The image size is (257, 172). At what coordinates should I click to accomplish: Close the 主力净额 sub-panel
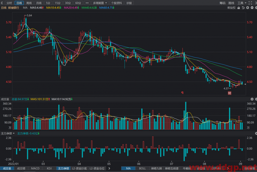coord(256,134)
